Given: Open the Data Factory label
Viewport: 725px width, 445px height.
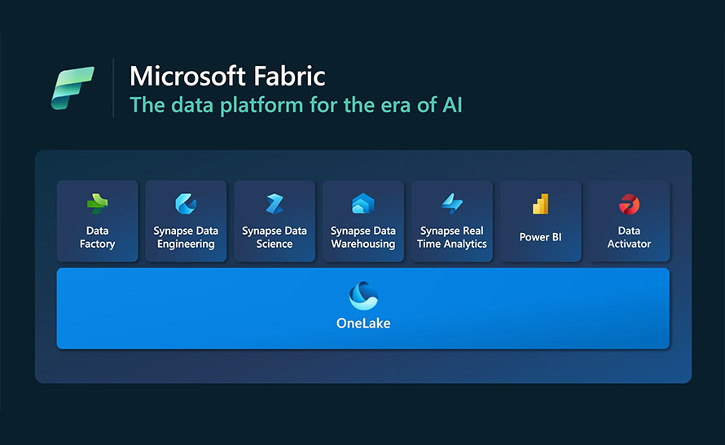Looking at the screenshot, I should (97, 237).
